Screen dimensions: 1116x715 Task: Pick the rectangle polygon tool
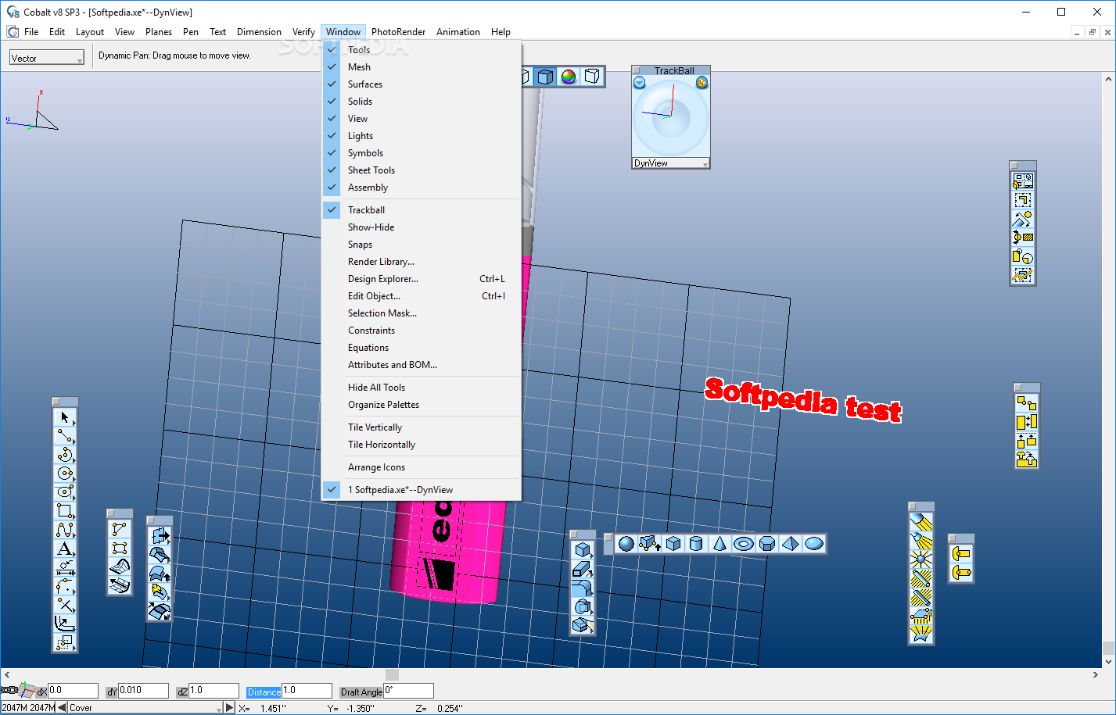click(x=65, y=511)
